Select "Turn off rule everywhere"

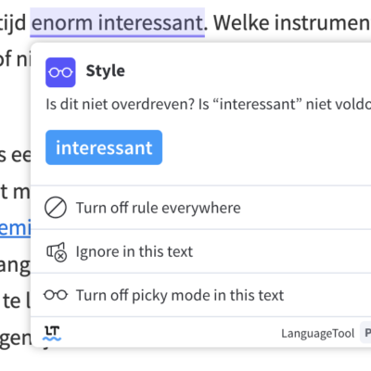201,208
